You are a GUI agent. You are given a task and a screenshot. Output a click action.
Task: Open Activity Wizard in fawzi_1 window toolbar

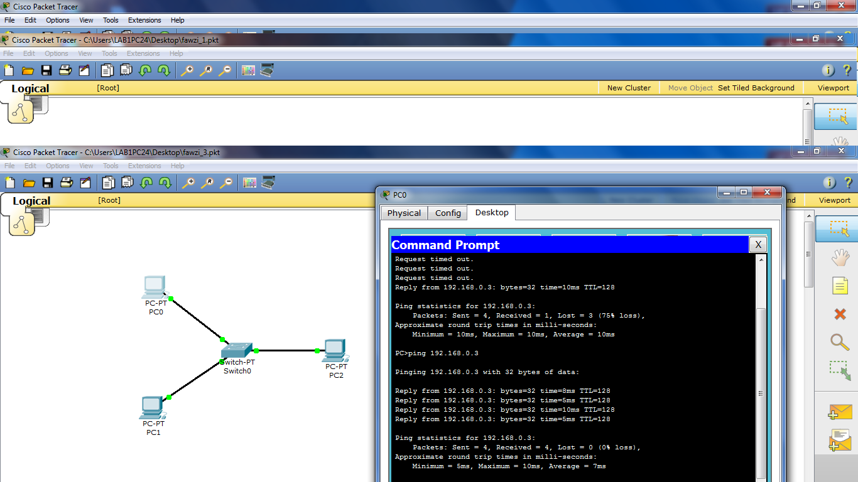click(84, 70)
